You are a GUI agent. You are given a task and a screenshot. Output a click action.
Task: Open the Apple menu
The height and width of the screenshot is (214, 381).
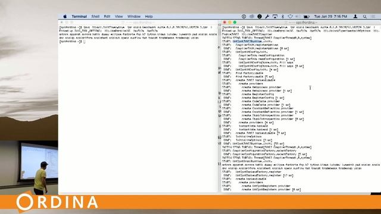tap(65, 17)
